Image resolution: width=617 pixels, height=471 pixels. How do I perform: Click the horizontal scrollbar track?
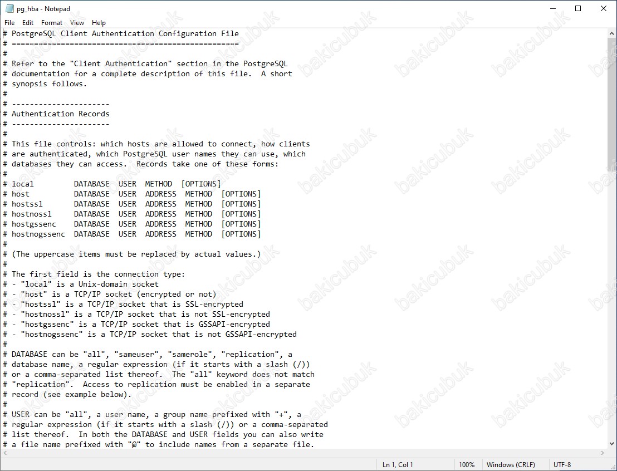(303, 453)
